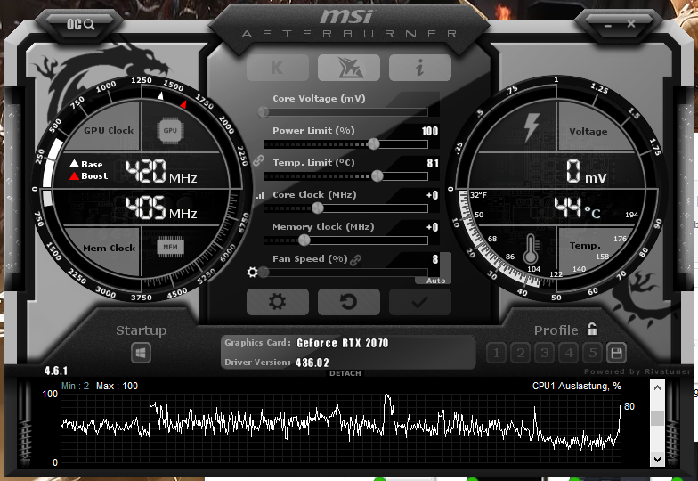Image resolution: width=698 pixels, height=481 pixels.
Task: Open the fan settings gear beside Fan Speed
Action: [253, 272]
